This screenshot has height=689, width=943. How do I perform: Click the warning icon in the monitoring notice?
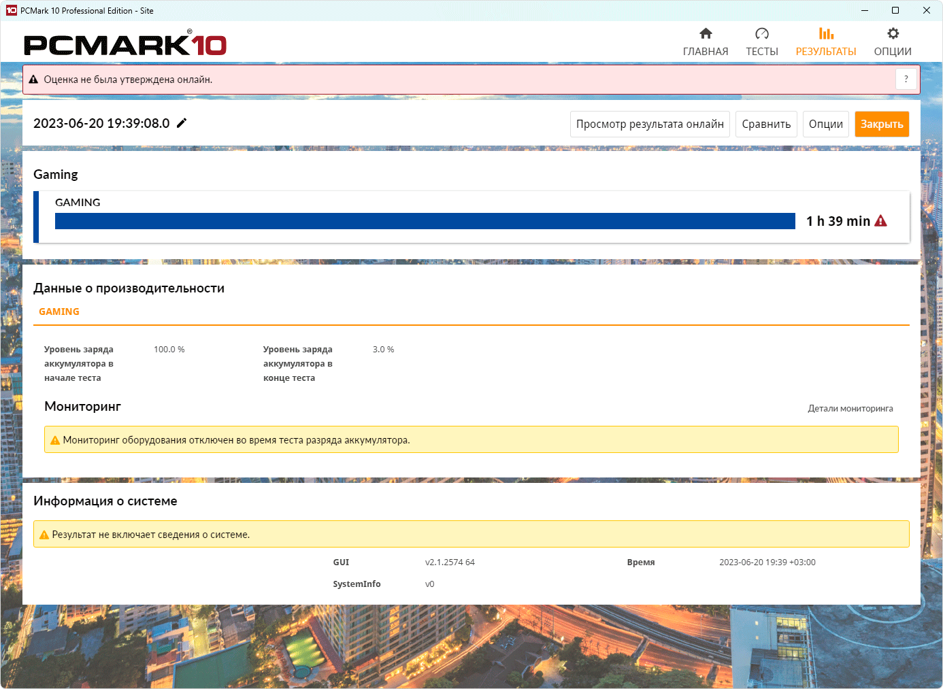[55, 440]
